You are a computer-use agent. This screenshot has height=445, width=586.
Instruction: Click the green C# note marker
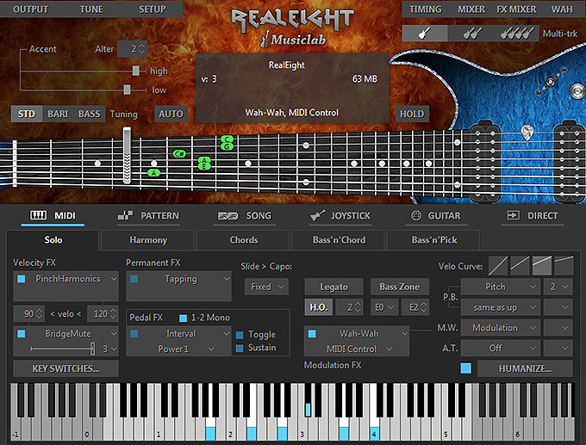click(179, 154)
